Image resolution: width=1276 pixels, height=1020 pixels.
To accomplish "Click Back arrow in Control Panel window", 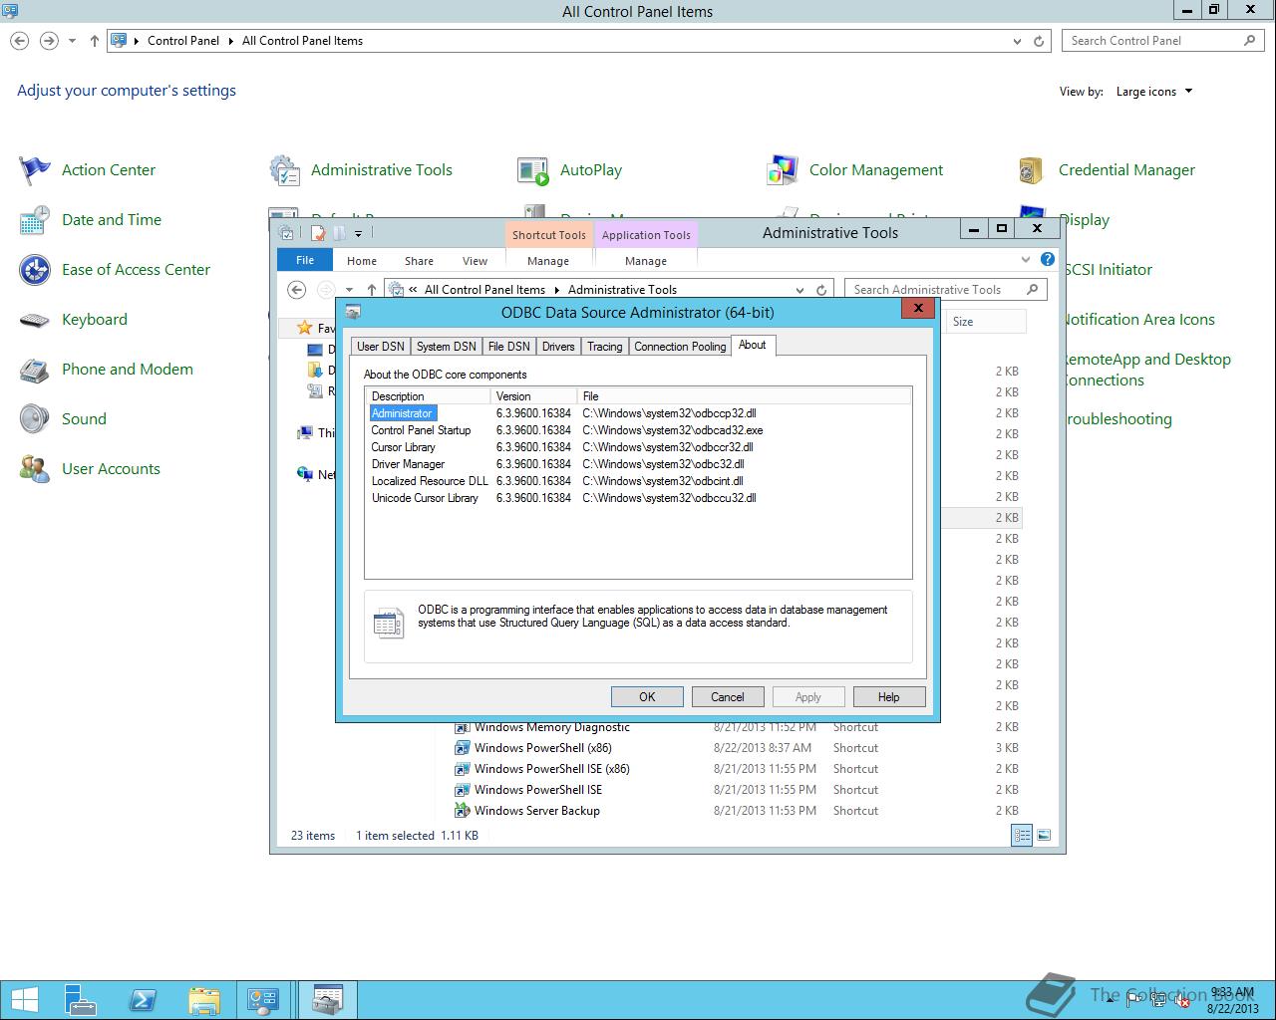I will coord(20,41).
